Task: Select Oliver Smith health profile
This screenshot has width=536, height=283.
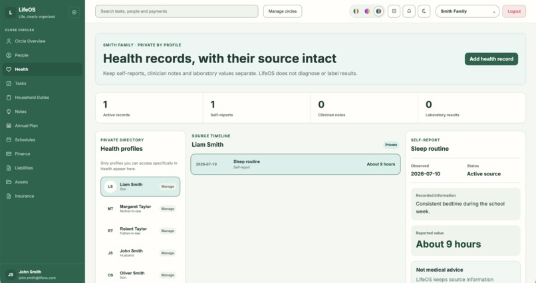Action: click(x=140, y=275)
